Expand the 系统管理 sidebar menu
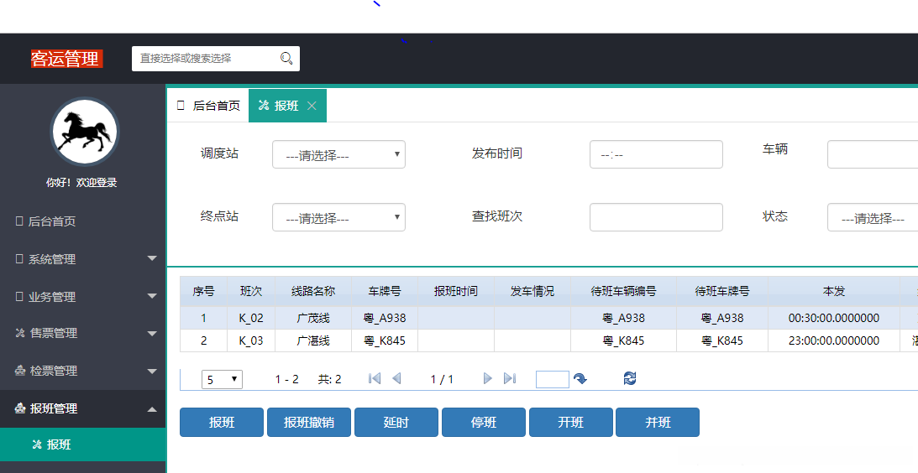This screenshot has height=473, width=918. [x=83, y=258]
